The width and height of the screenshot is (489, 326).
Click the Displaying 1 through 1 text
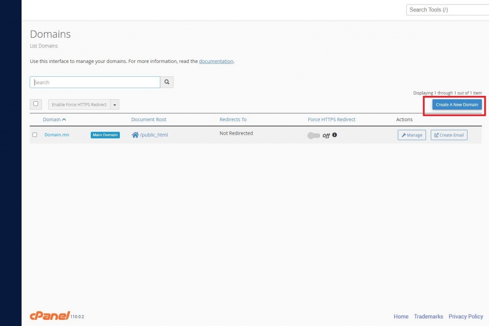pyautogui.click(x=447, y=93)
